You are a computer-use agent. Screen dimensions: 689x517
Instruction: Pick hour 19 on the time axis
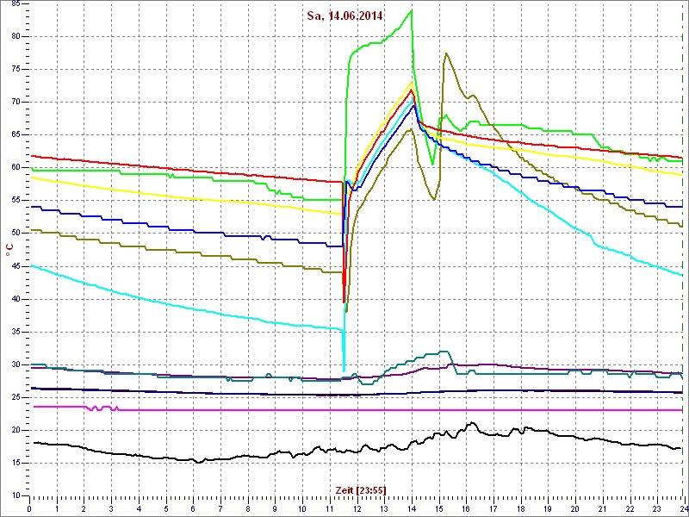(548, 509)
